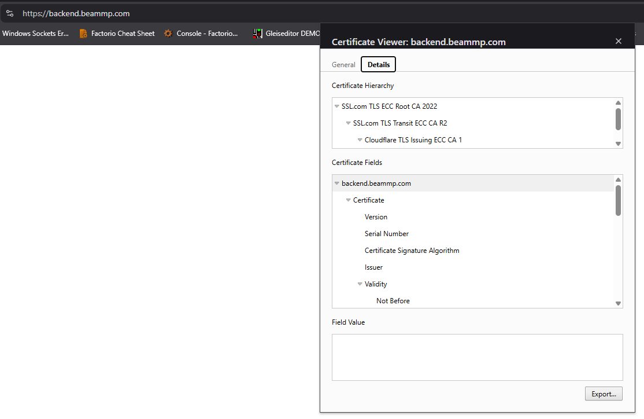Select the Validity field
The height and width of the screenshot is (419, 644).
[x=376, y=284]
